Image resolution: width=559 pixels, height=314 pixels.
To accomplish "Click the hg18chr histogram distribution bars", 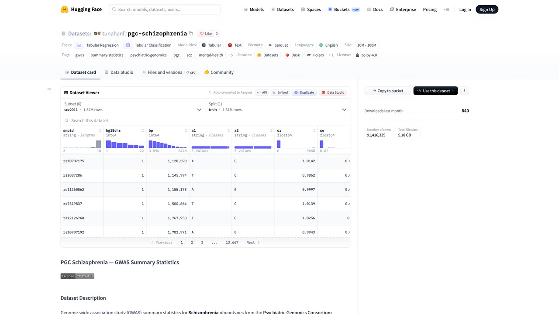I will click(125, 144).
